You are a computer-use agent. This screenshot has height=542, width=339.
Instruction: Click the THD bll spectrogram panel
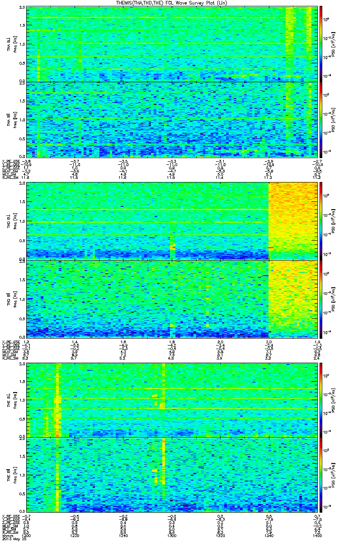(x=171, y=299)
